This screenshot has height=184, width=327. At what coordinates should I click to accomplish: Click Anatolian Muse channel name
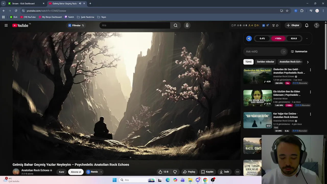tap(280, 99)
